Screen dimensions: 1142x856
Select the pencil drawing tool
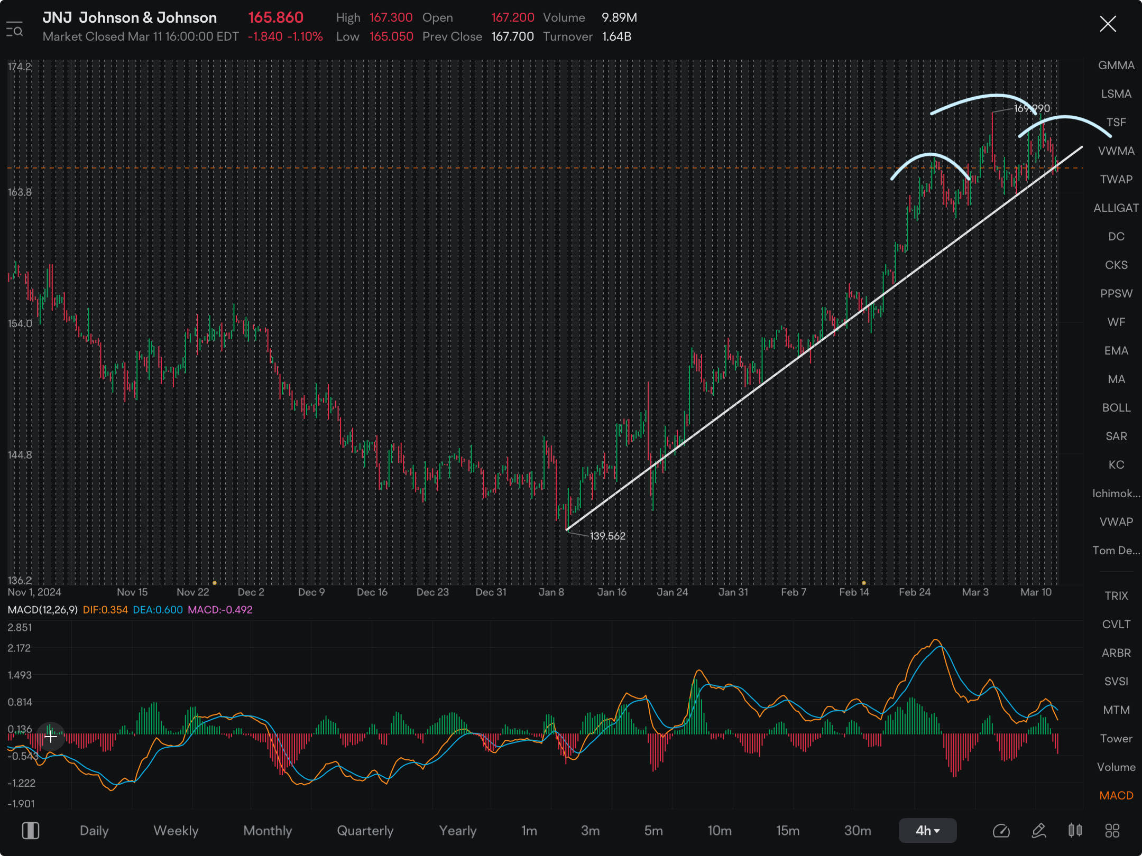click(x=1039, y=831)
